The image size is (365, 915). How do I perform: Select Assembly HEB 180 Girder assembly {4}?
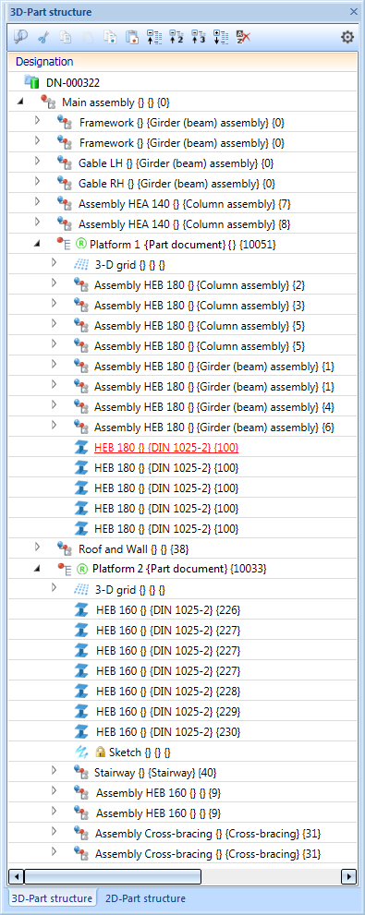click(x=183, y=406)
